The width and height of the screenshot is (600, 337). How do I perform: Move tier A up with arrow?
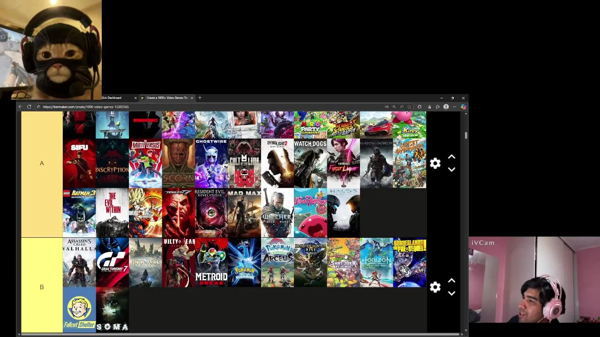pos(451,157)
